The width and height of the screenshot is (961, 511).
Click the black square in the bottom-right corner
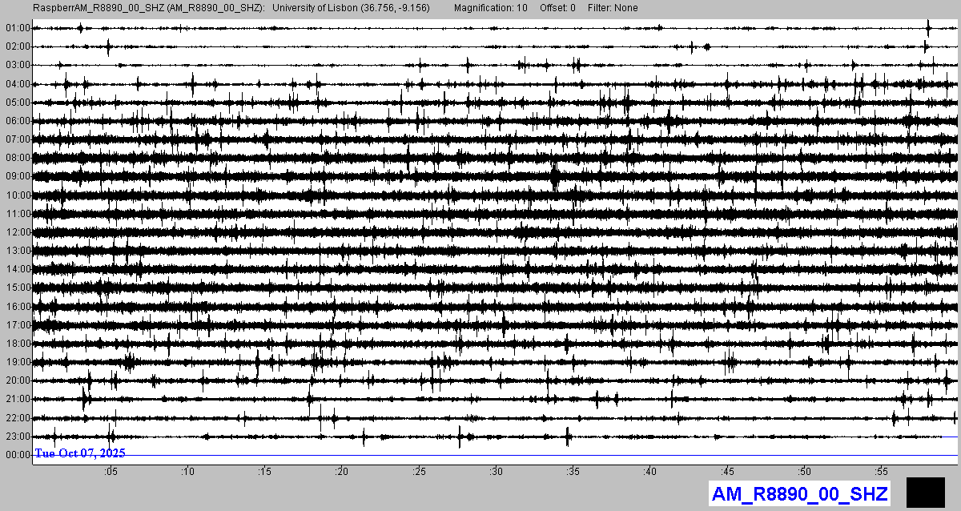pos(925,491)
